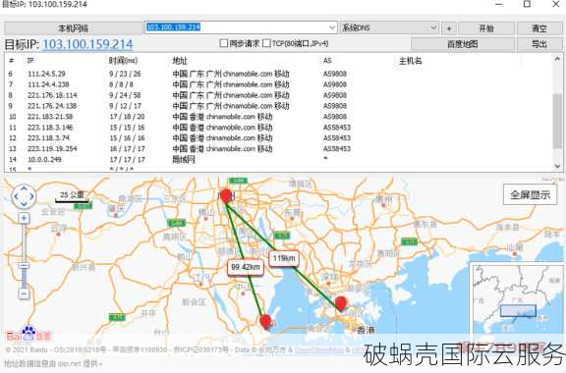The image size is (566, 373).
Task: Click the AS column header
Action: (x=327, y=61)
